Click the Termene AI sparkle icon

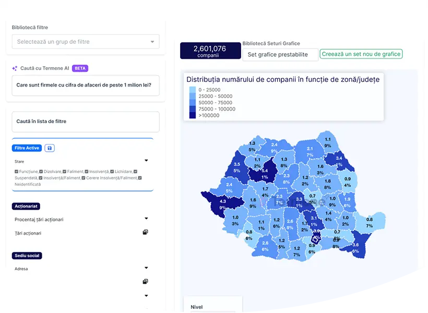point(15,68)
